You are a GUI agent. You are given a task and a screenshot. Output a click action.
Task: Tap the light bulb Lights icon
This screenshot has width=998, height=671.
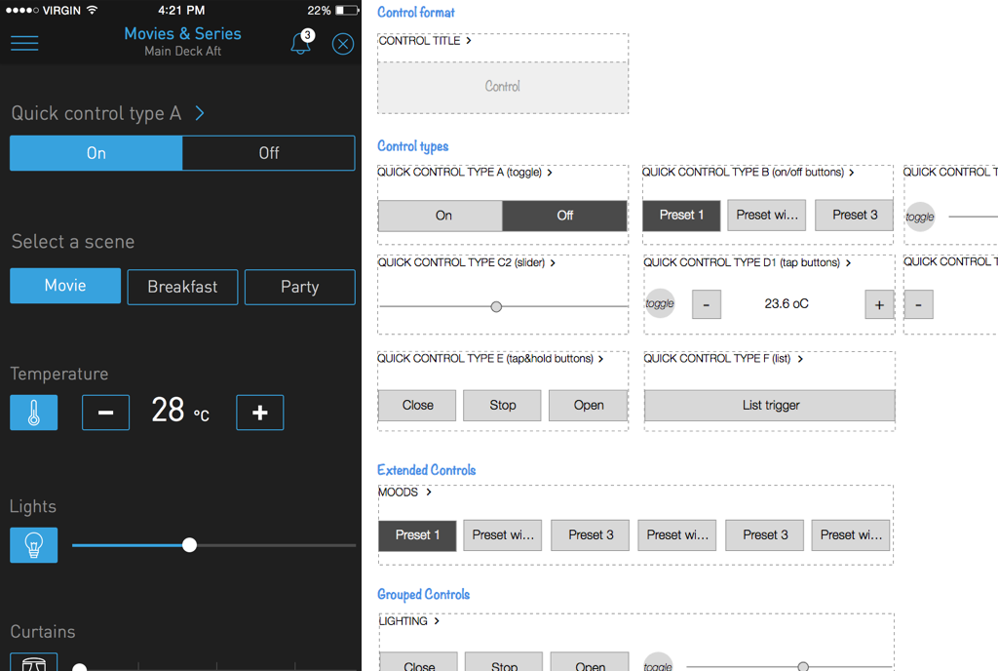pyautogui.click(x=34, y=545)
